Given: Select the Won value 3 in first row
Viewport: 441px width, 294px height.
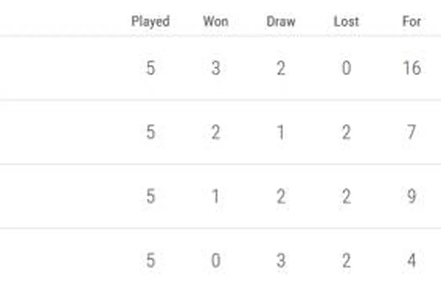Looking at the screenshot, I should tap(215, 68).
